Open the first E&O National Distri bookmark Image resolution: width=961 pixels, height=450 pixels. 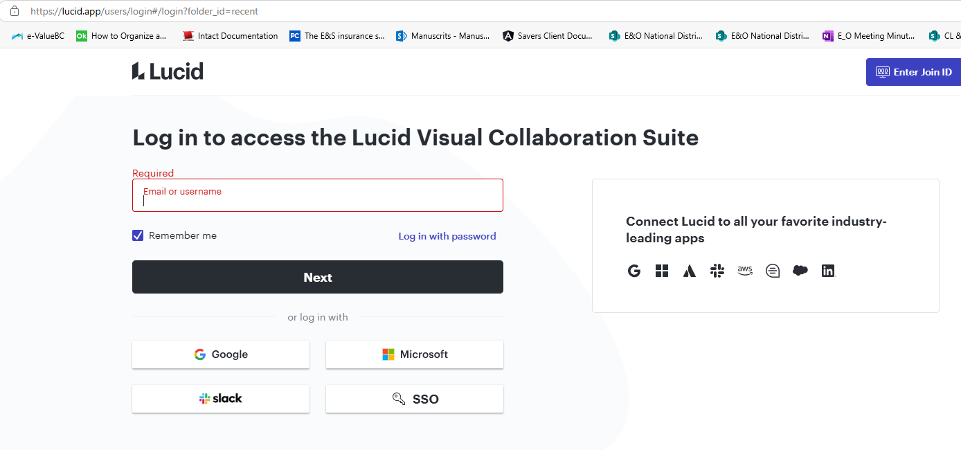click(x=656, y=36)
